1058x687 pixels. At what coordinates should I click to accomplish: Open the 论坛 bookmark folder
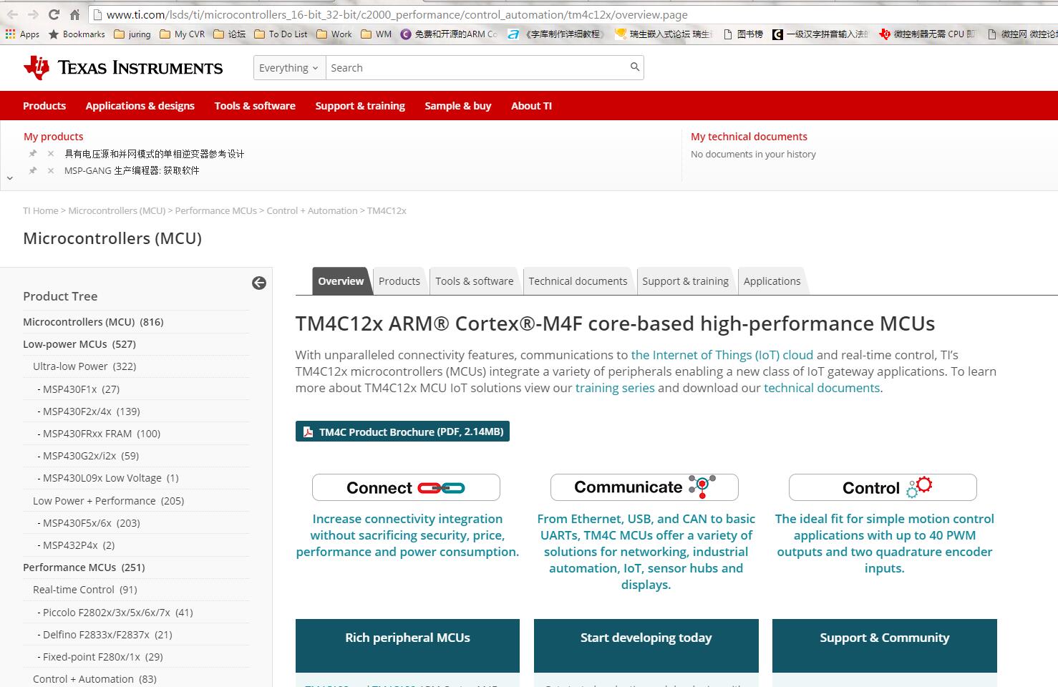click(x=230, y=34)
